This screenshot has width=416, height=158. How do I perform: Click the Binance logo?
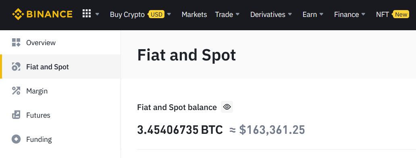42,14
